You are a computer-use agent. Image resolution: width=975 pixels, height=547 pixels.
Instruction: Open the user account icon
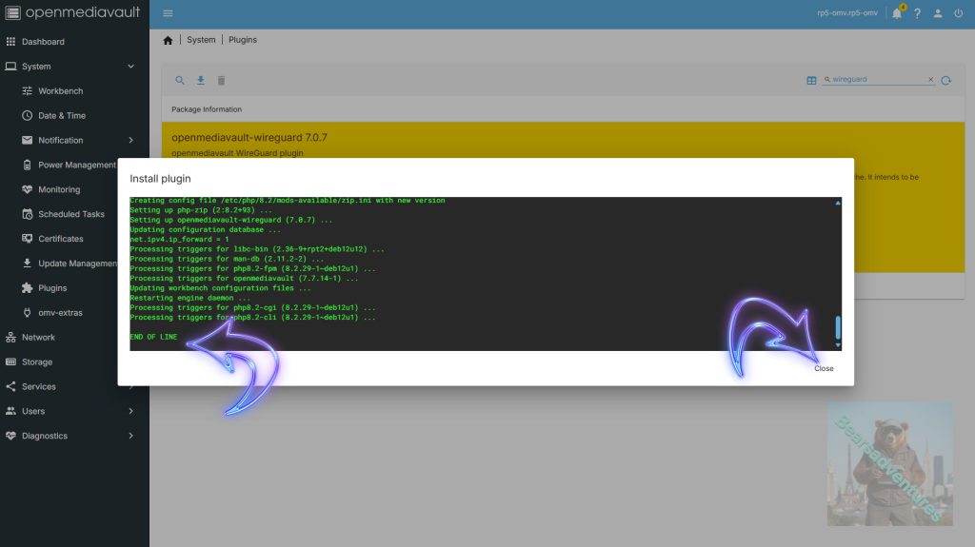click(x=938, y=13)
